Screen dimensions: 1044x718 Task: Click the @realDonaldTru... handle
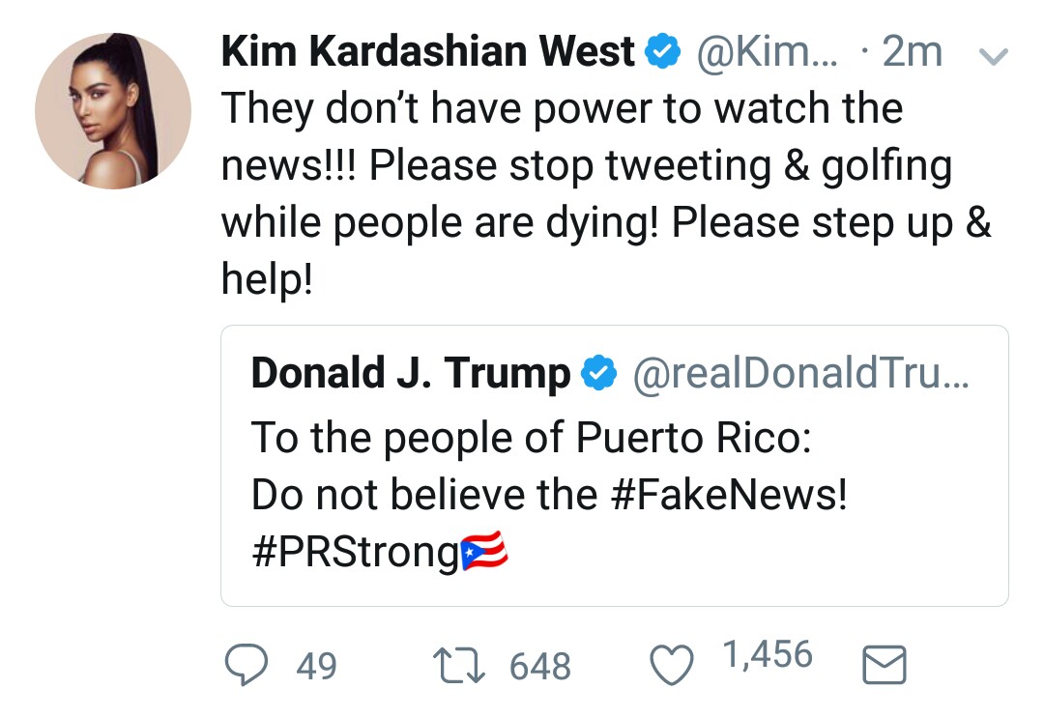click(x=798, y=374)
